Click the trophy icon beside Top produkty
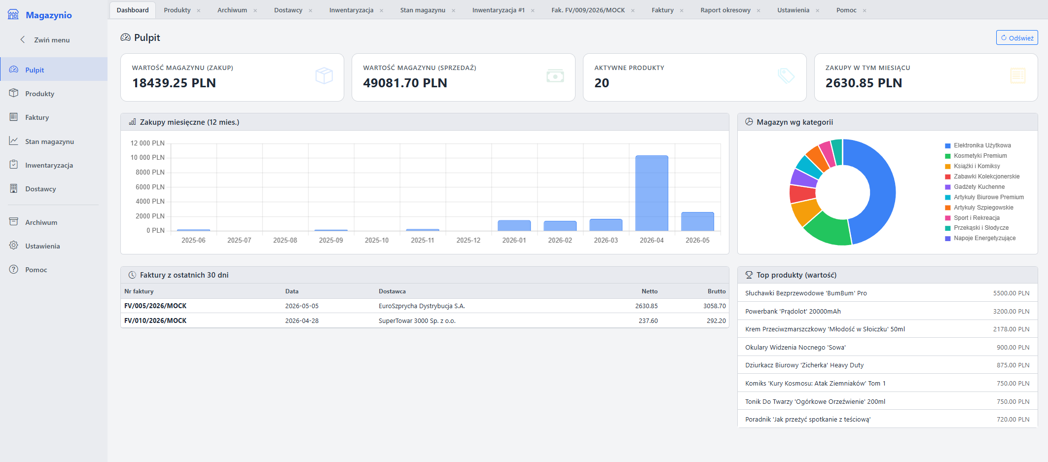 point(749,275)
